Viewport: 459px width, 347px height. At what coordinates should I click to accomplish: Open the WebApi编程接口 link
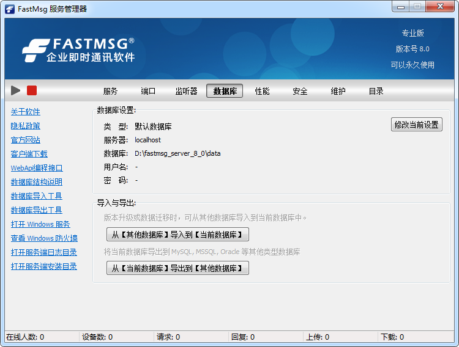point(37,168)
